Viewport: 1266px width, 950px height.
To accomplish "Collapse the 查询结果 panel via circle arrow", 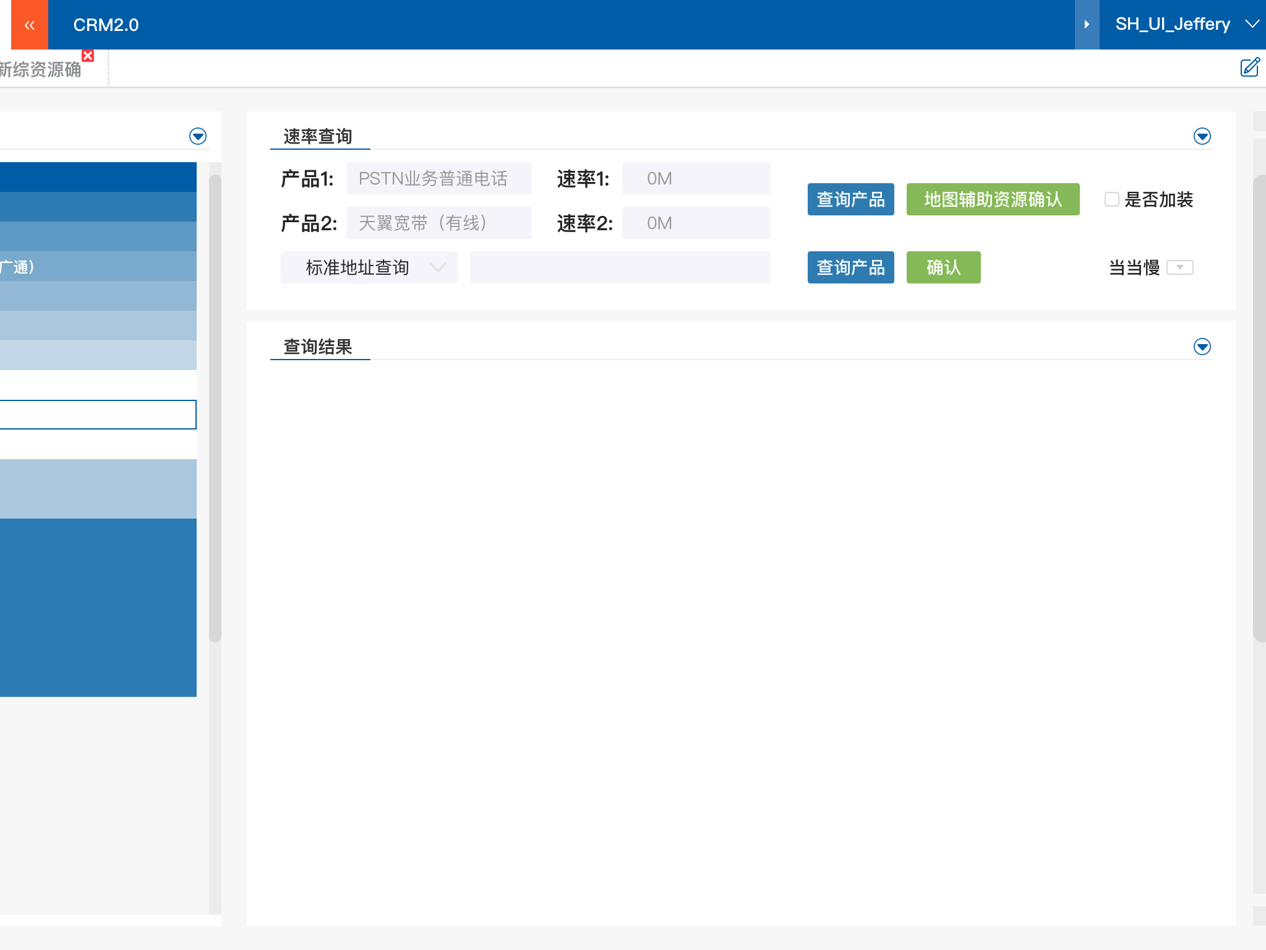I will (1202, 347).
